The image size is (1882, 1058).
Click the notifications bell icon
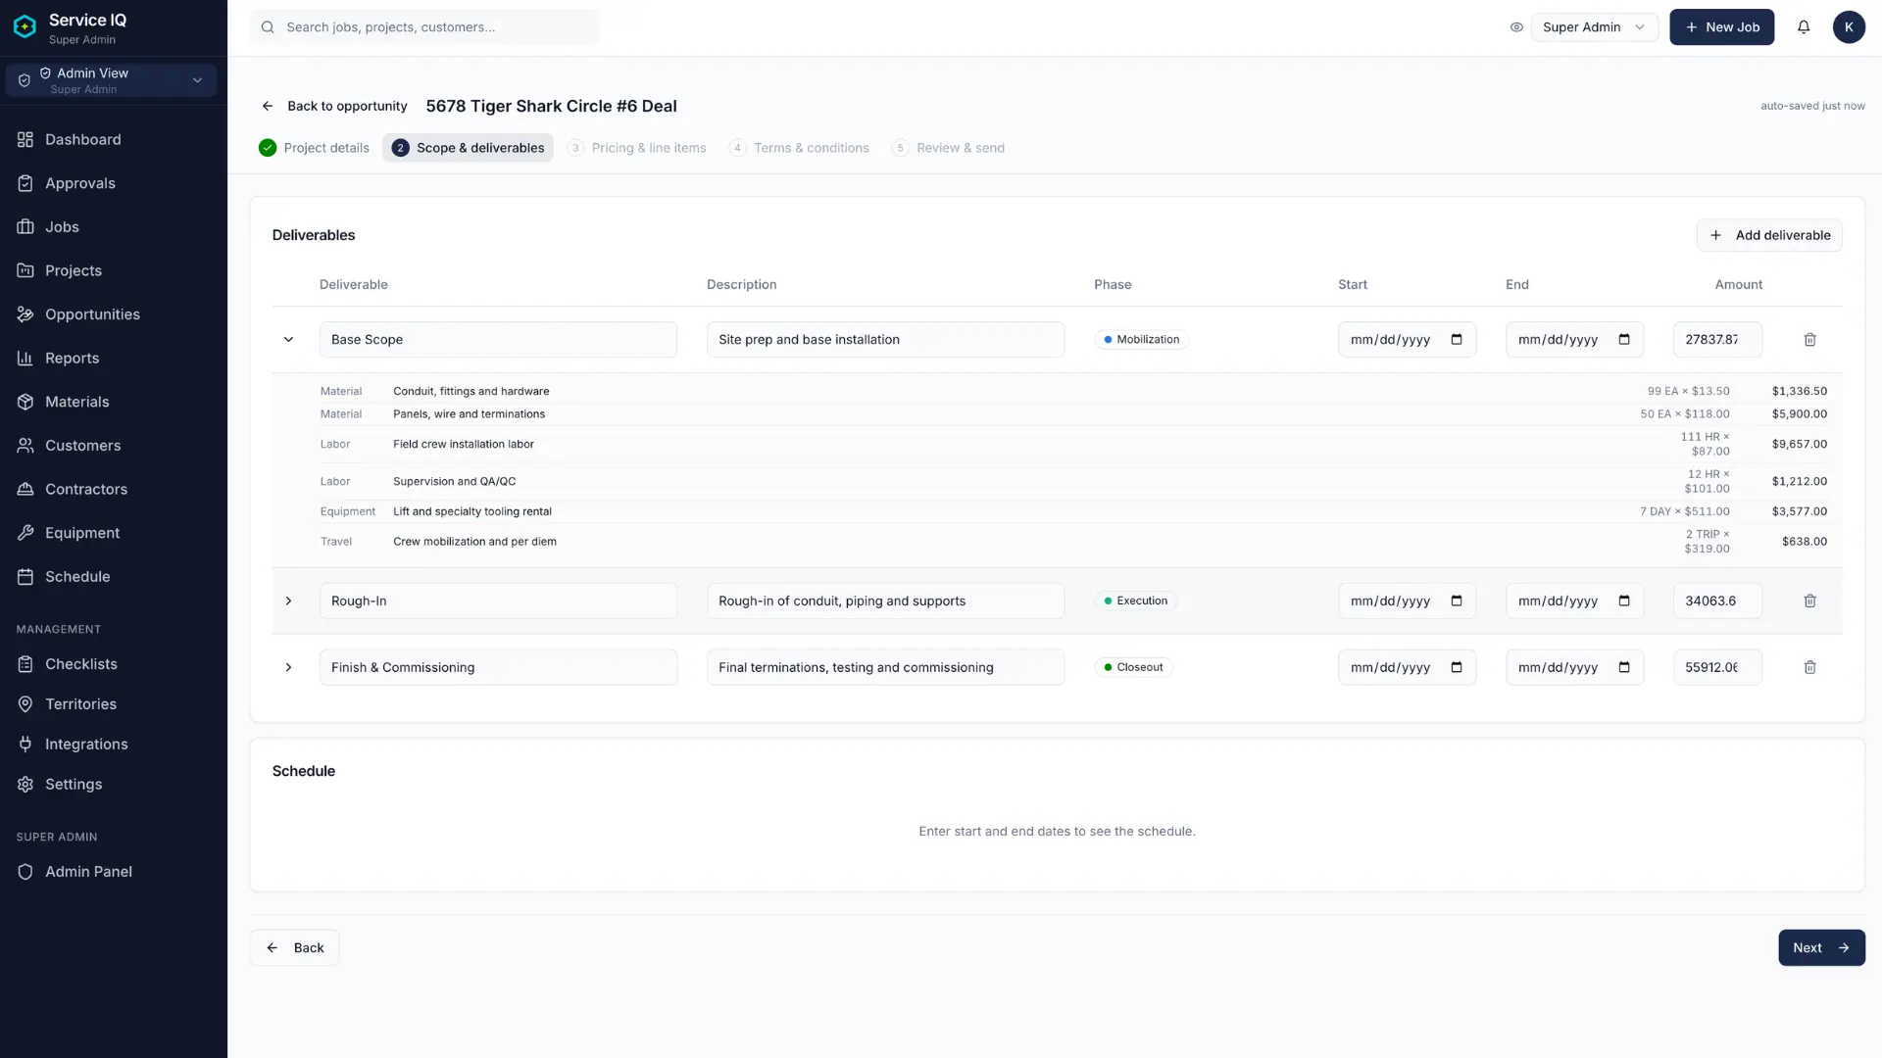pos(1804,27)
